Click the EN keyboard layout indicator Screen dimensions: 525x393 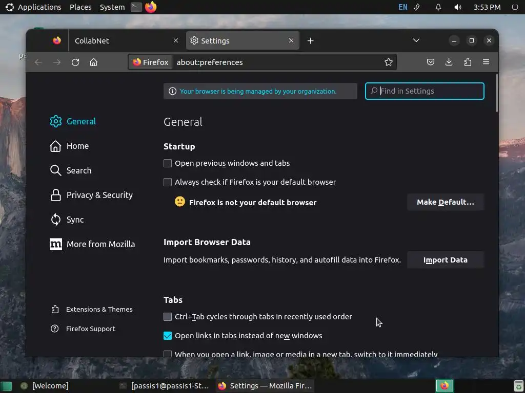click(403, 7)
